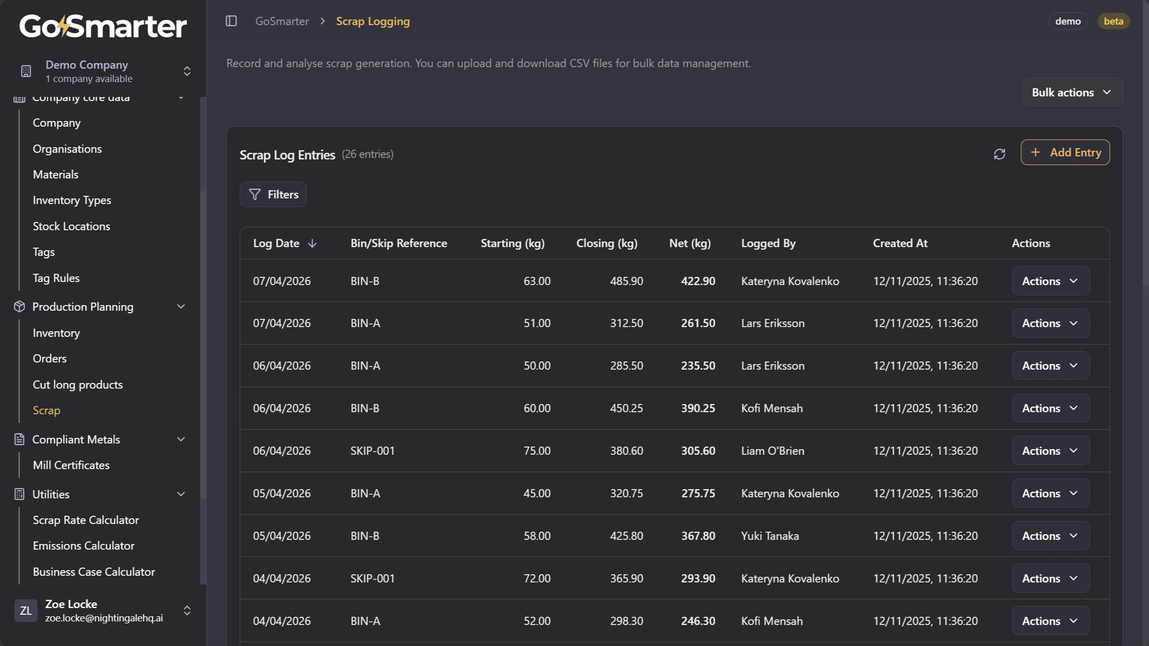Click the Demo Company building icon

tap(26, 71)
